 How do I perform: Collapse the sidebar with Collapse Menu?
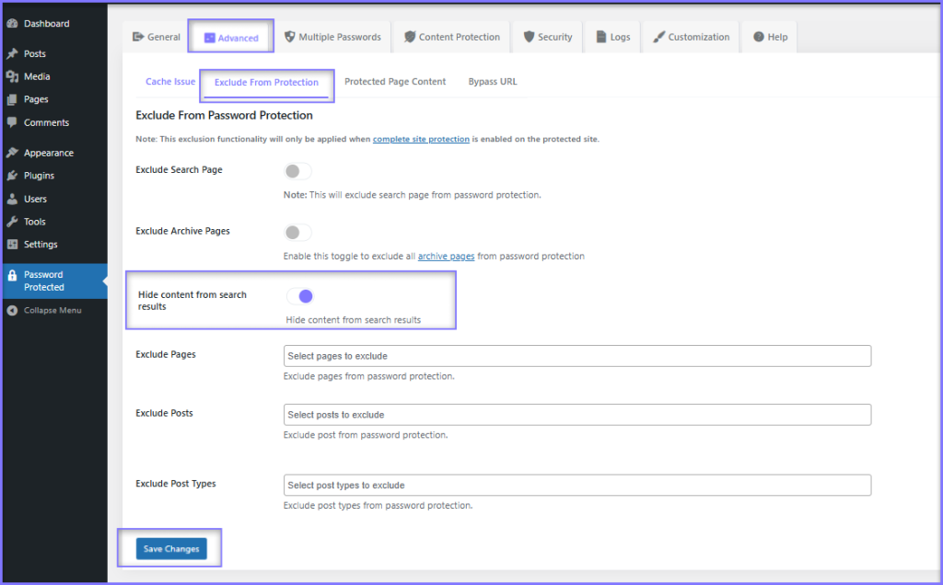[52, 311]
